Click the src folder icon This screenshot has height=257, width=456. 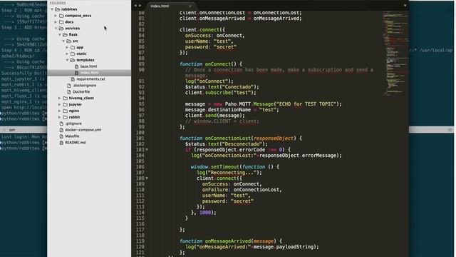[x=69, y=41]
